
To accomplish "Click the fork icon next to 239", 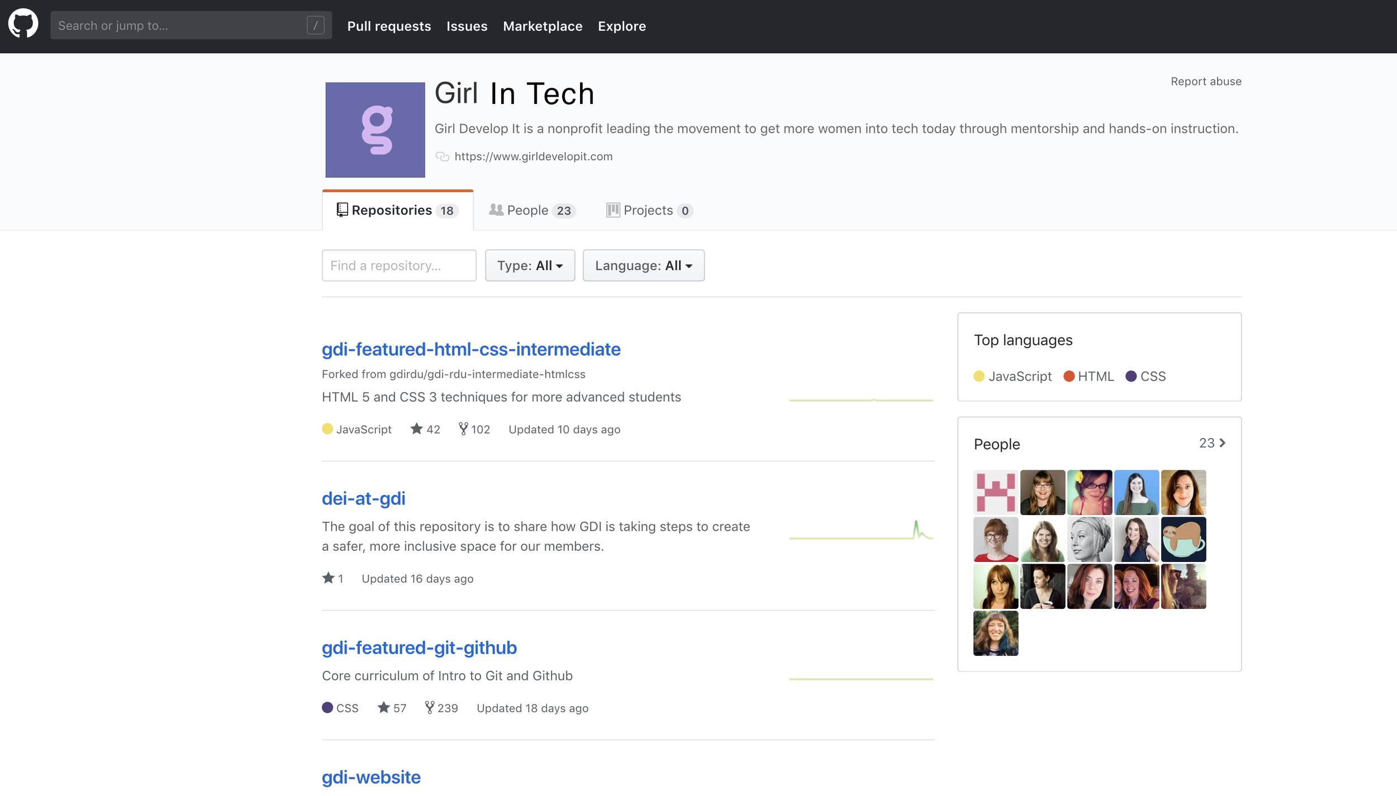I will (429, 707).
